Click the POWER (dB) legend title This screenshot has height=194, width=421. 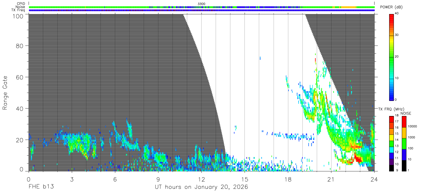[392, 7]
